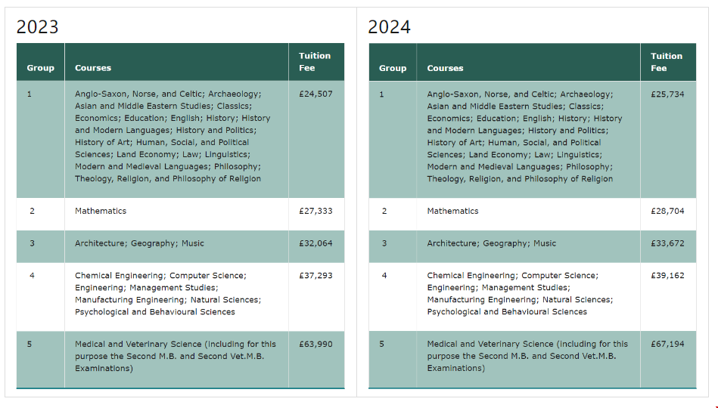Click the Tuition Fee header in 2023 table
Image resolution: width=718 pixels, height=408 pixels.
315,62
